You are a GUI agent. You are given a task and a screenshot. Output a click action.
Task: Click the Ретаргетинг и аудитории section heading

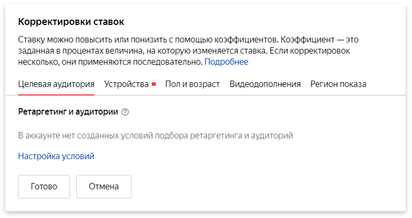[x=68, y=112]
